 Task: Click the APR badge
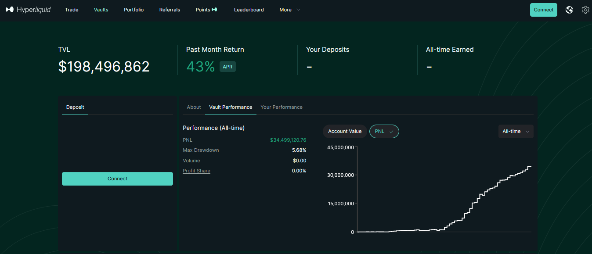pyautogui.click(x=227, y=67)
